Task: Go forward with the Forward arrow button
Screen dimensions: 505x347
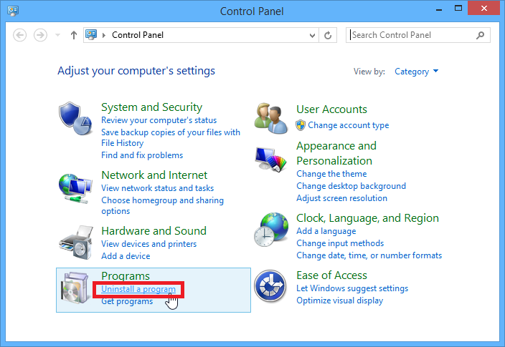Action: (x=40, y=35)
